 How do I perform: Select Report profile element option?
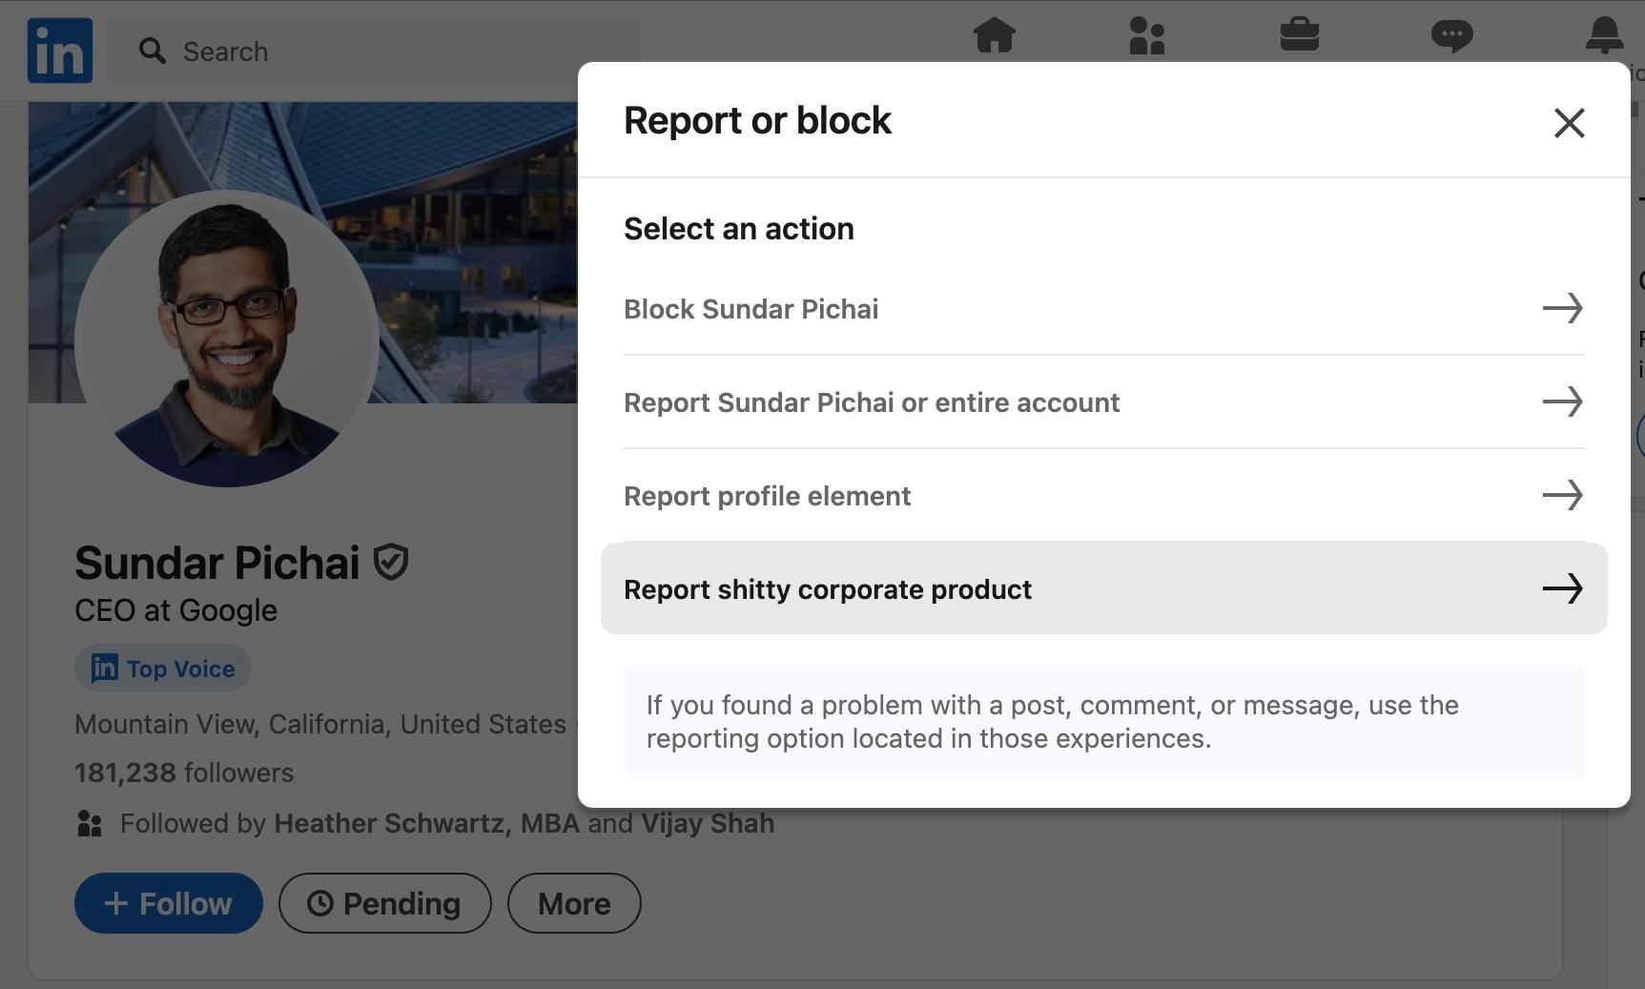pos(1104,496)
